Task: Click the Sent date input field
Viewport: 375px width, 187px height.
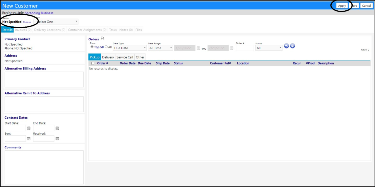Action: [15, 138]
